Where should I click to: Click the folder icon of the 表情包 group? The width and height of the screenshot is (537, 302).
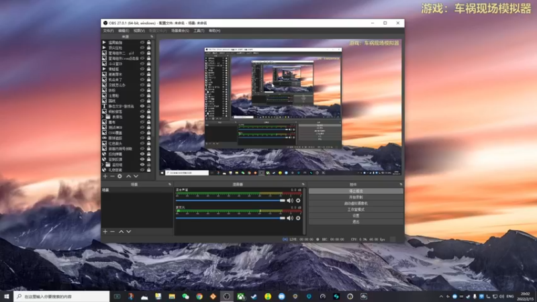pos(108,117)
